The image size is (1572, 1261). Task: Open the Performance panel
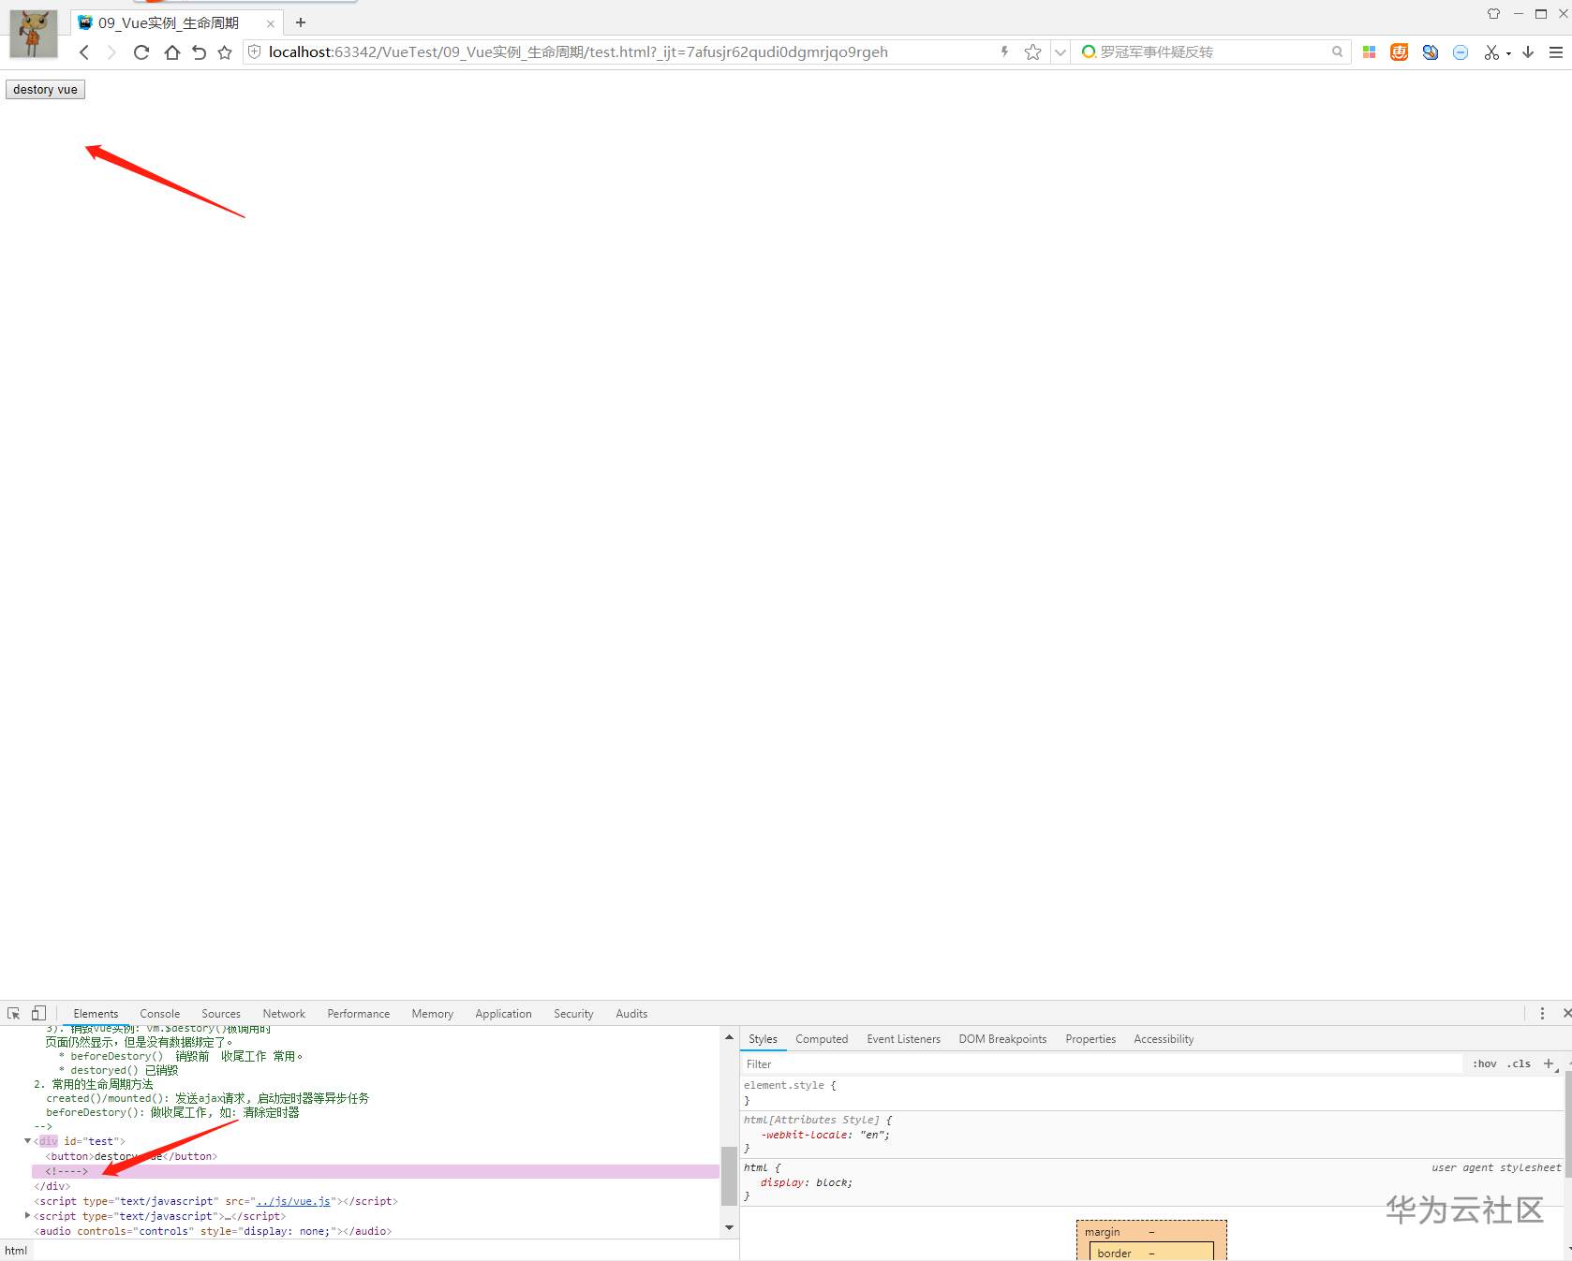tap(359, 1014)
